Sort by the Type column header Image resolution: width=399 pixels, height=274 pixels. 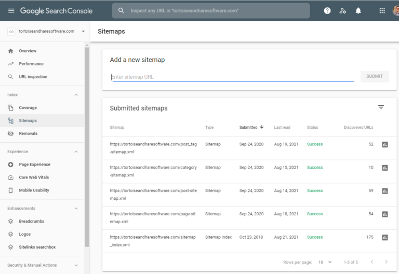point(209,127)
